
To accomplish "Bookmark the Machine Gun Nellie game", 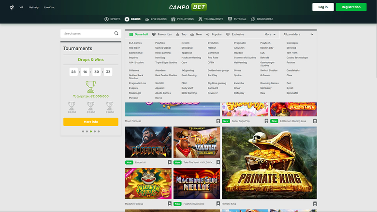I will pyautogui.click(x=218, y=204).
